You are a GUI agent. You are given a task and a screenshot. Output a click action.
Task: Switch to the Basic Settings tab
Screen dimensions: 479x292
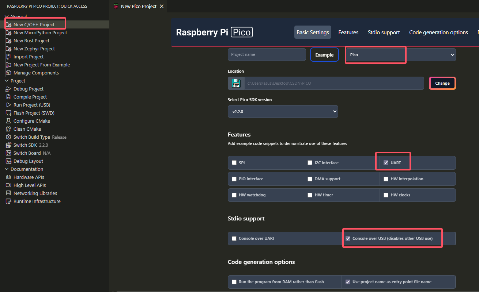(x=313, y=32)
